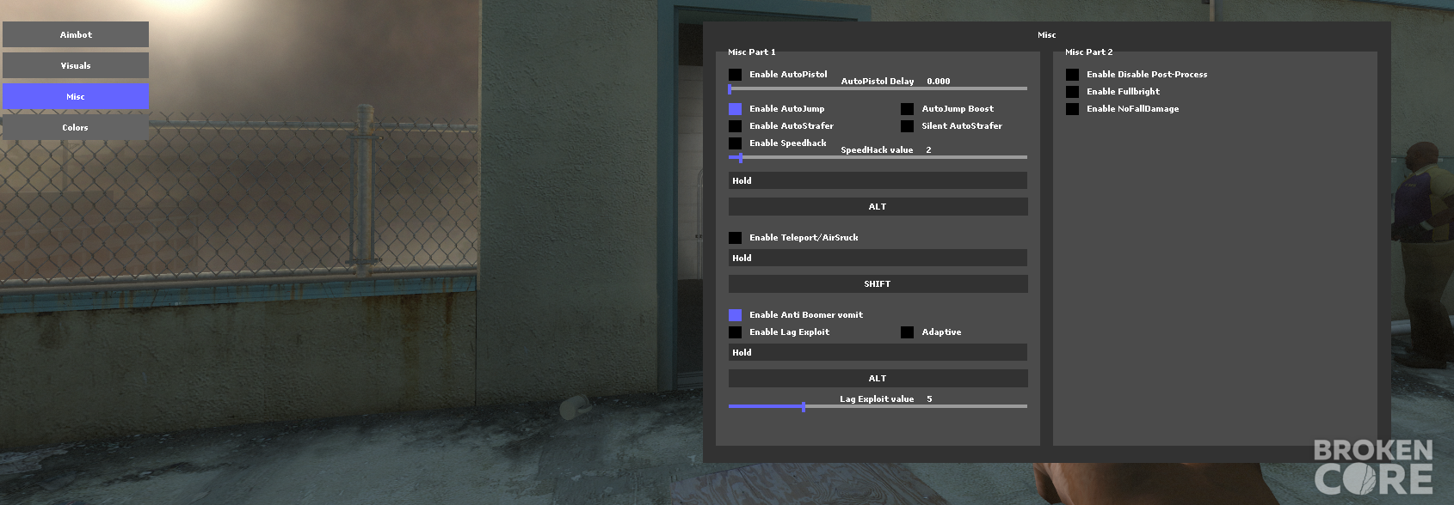Toggle the Enable AutoPistol checkbox
This screenshot has width=1454, height=505.
pos(735,75)
